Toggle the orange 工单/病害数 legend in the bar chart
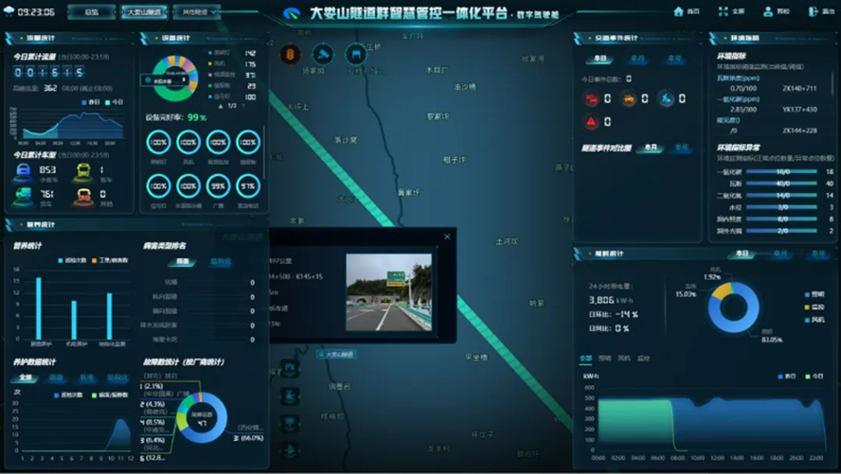Image resolution: width=841 pixels, height=474 pixels. [110, 260]
